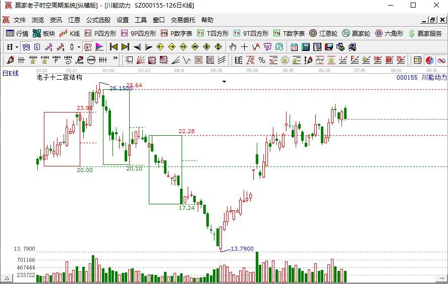Open the 交易委托 menu
Viewport: 448px width, 284px height.
[x=183, y=20]
